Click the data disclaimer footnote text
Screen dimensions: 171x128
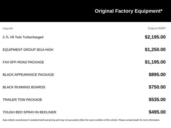pos(81,120)
